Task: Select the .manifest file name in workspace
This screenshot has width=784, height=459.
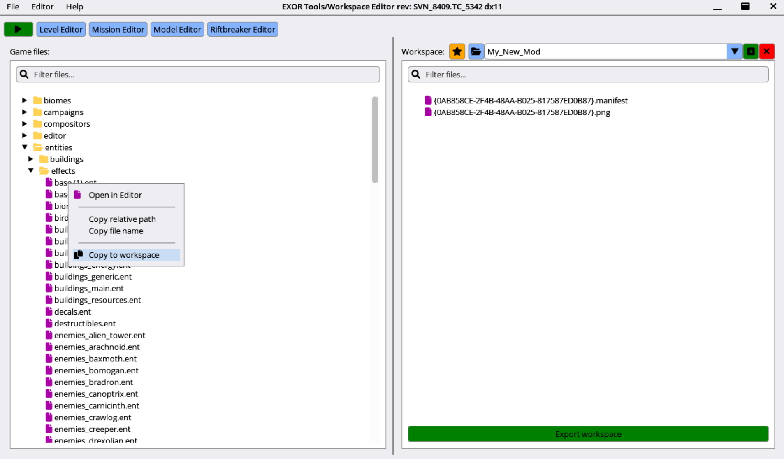Action: pos(531,100)
